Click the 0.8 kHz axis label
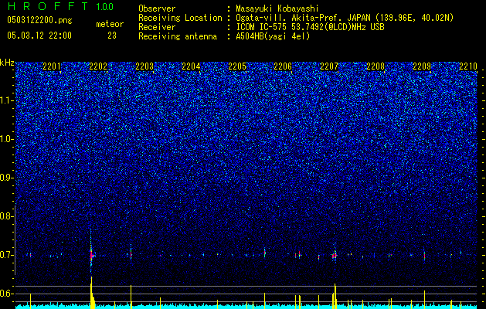The image size is (486, 309). [x=7, y=216]
